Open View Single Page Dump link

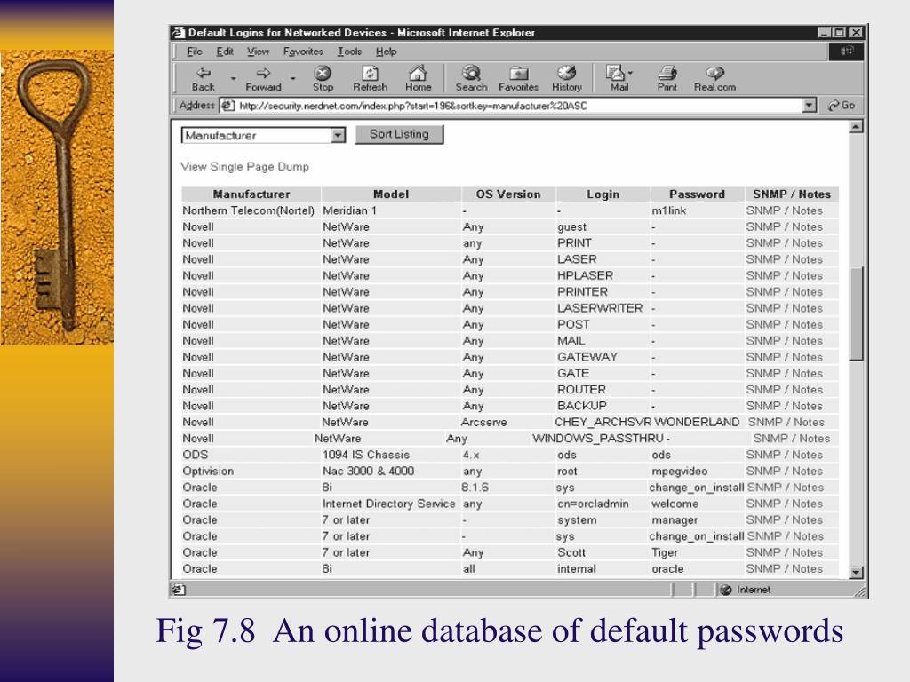[x=244, y=166]
